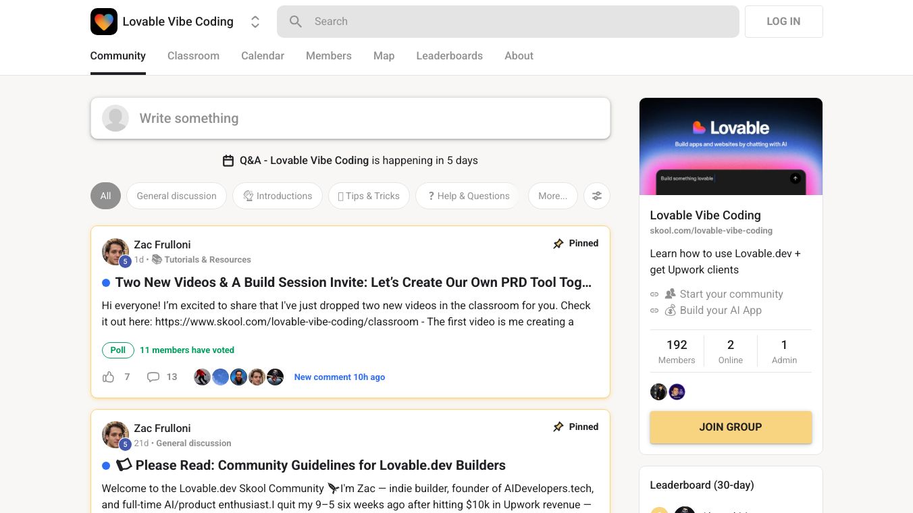The height and width of the screenshot is (513, 913).
Task: Click the Lovable Vibe Coding sidebar title
Action: pyautogui.click(x=705, y=215)
